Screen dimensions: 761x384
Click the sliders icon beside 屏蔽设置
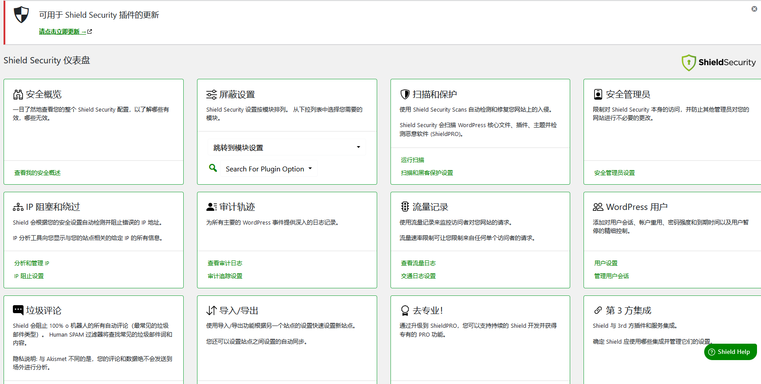click(x=212, y=94)
